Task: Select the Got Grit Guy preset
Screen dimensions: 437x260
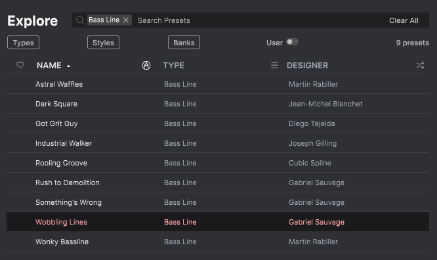Action: [x=218, y=123]
